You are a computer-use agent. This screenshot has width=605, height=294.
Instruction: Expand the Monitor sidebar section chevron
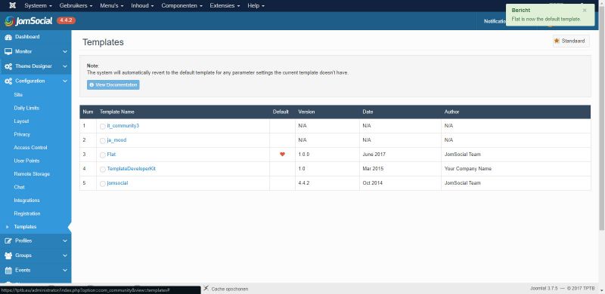[65, 51]
